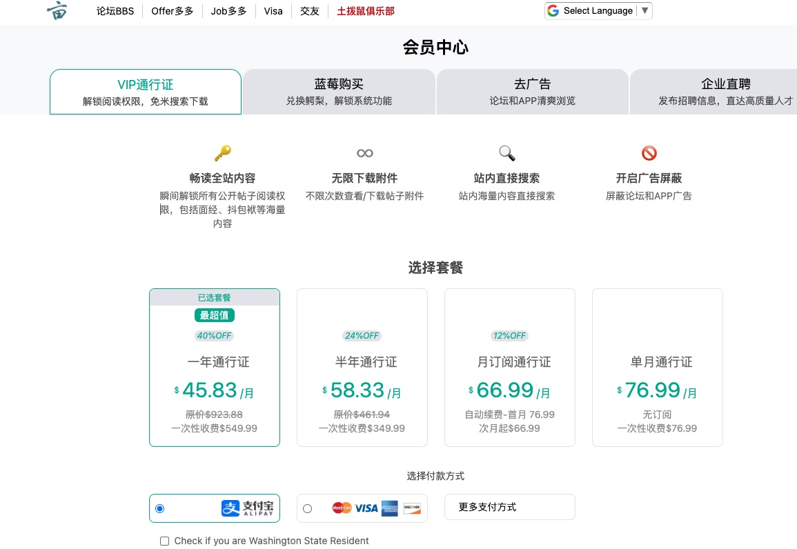This screenshot has width=797, height=549.
Task: Click the 原价$923.88 strikethrough text
Action: [215, 415]
